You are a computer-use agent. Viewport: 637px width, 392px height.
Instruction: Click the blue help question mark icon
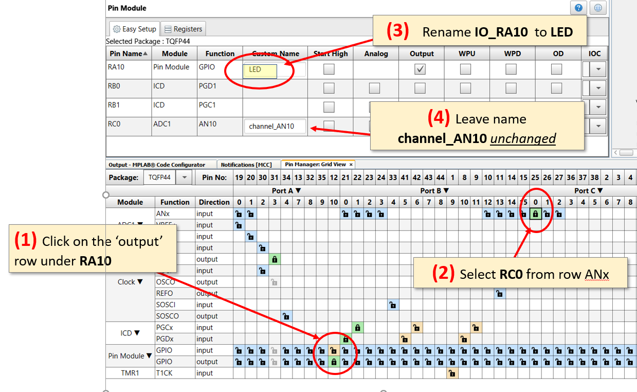click(578, 8)
